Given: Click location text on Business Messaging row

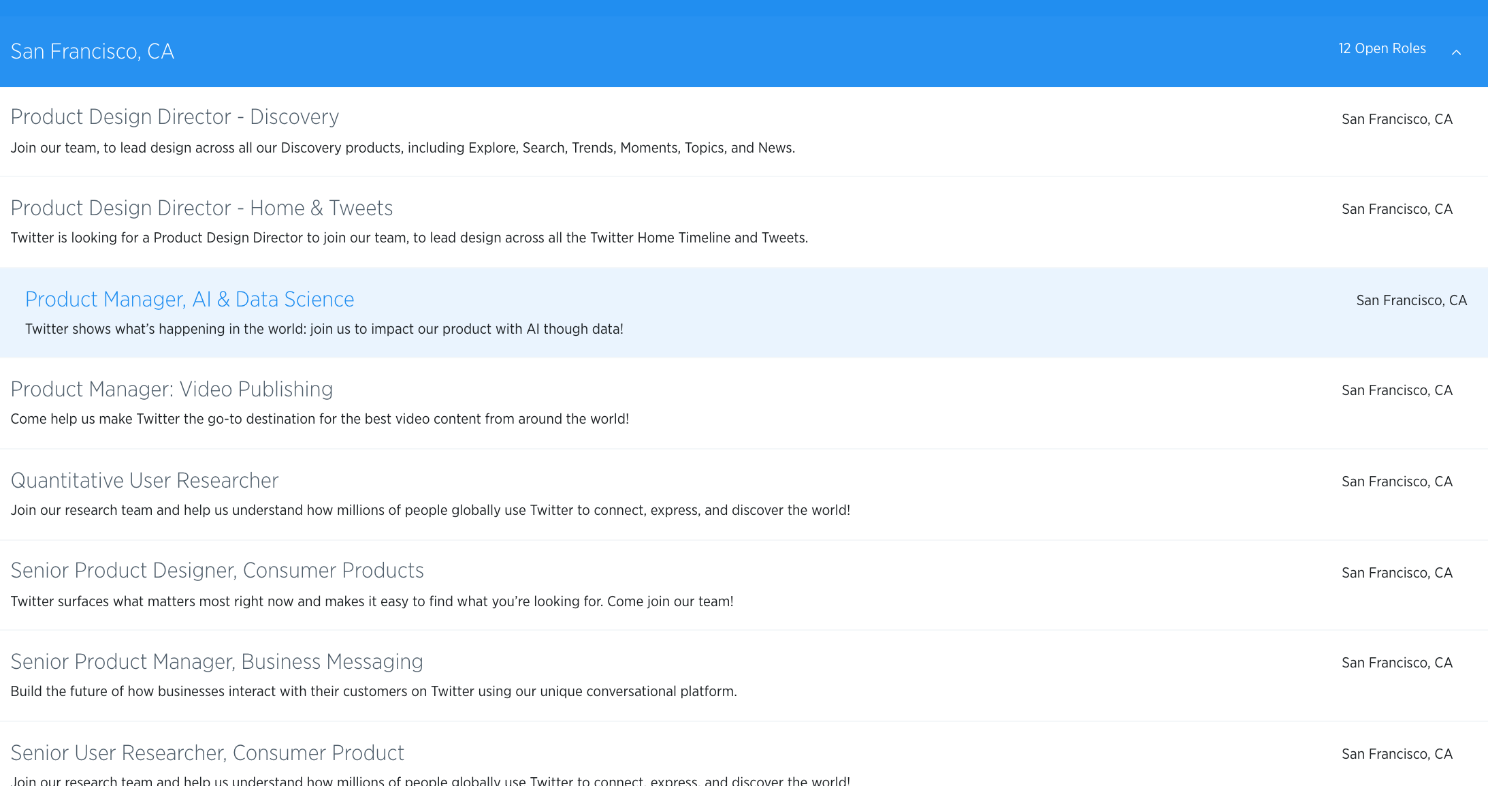Looking at the screenshot, I should 1397,663.
